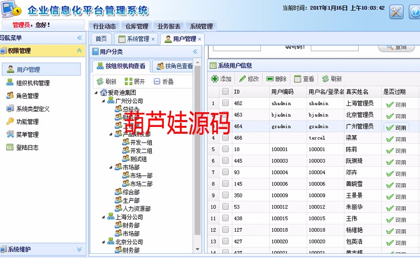Collapse the 产品研发部 node arrow
The height and width of the screenshot is (258, 420).
[x=111, y=134]
